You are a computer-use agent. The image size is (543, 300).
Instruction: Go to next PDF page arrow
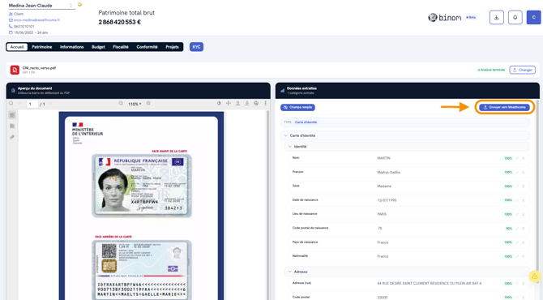tap(50, 103)
